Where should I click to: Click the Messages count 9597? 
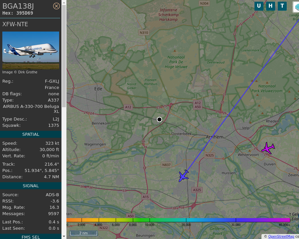coord(53,214)
